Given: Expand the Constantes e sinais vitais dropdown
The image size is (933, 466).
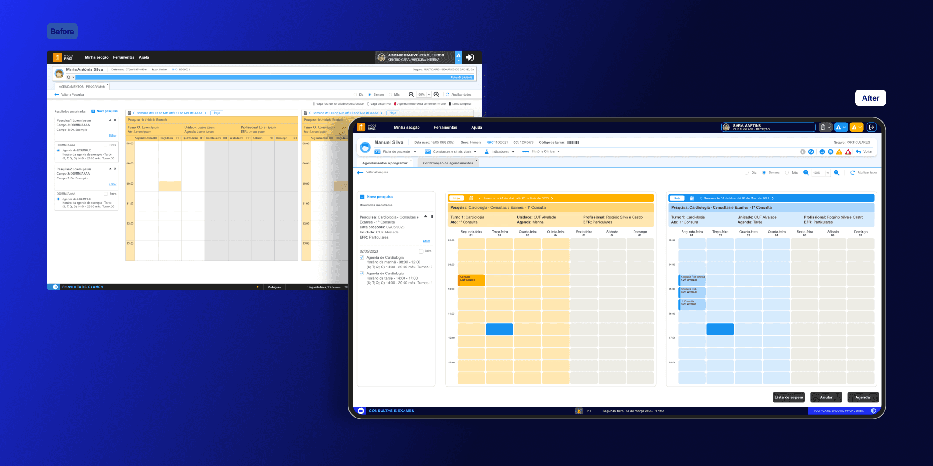Looking at the screenshot, I should click(x=475, y=152).
